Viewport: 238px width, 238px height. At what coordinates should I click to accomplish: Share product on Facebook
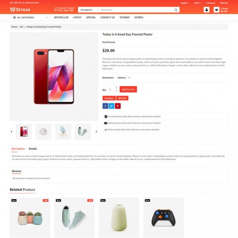coord(105,106)
